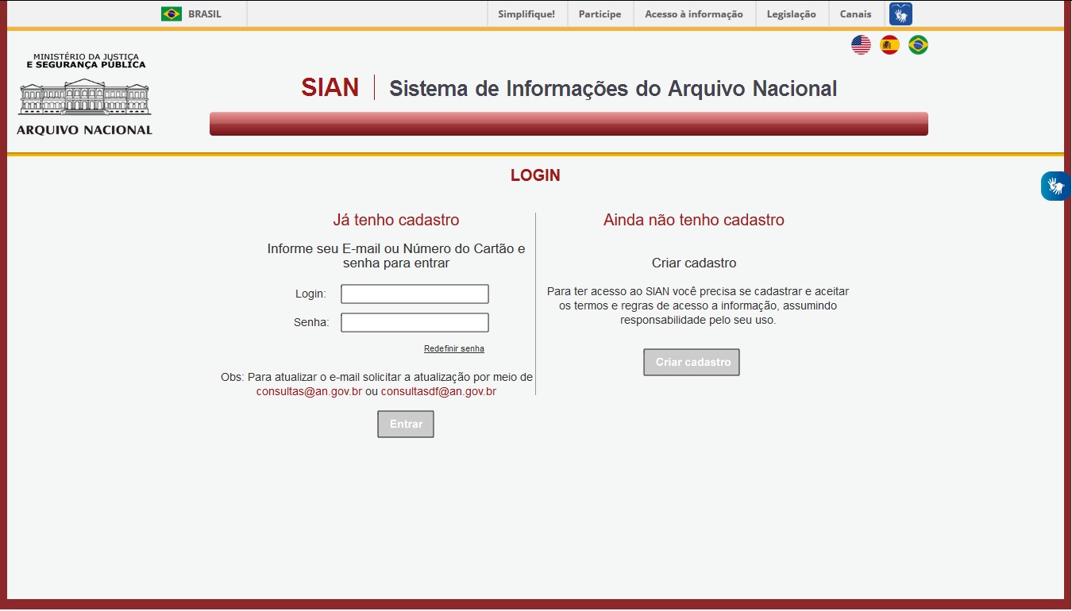Click the 'Senha:' field label
This screenshot has height=611, width=1072.
click(x=311, y=323)
